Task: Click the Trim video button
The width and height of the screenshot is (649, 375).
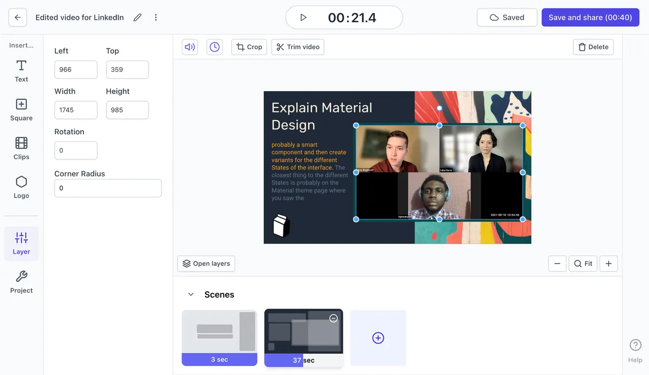Action: pyautogui.click(x=298, y=47)
